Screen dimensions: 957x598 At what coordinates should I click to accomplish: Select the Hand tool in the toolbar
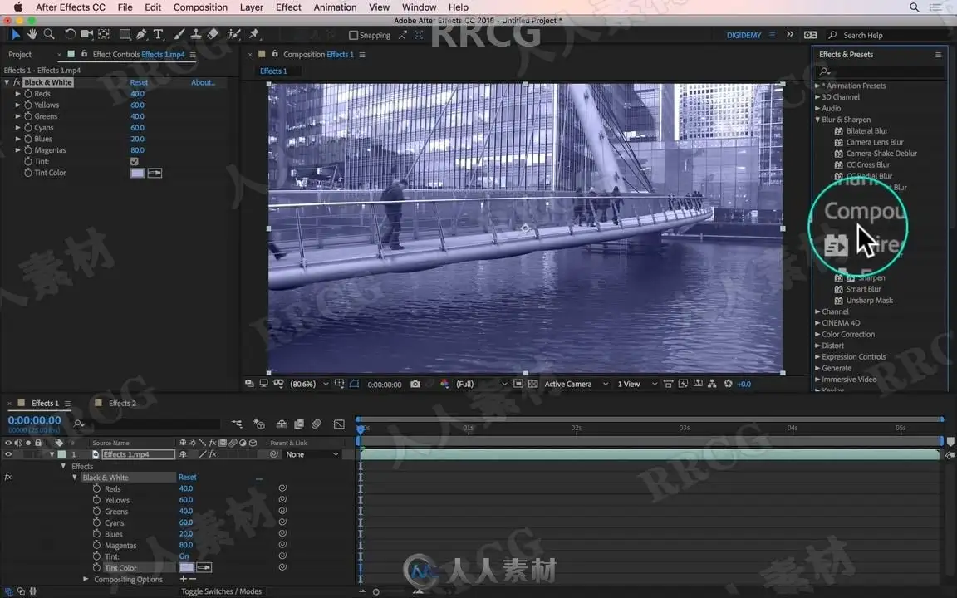(x=32, y=34)
